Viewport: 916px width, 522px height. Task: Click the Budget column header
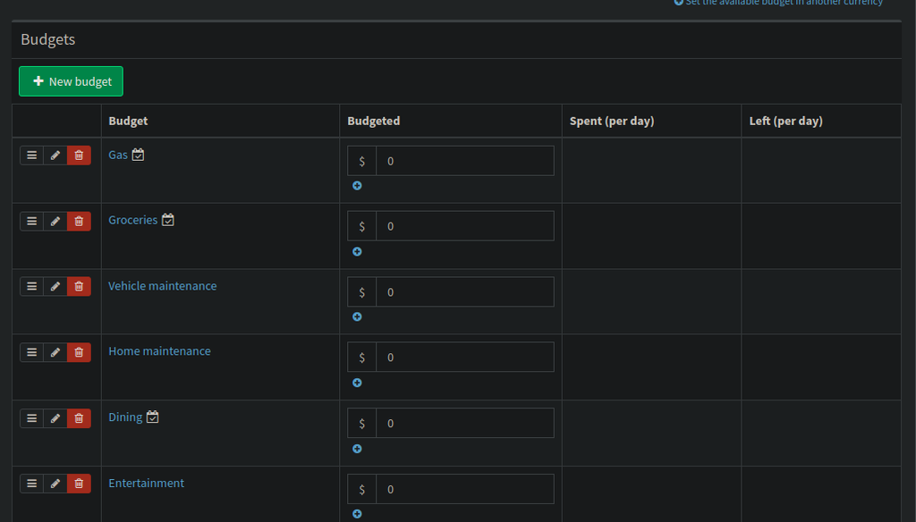point(128,121)
